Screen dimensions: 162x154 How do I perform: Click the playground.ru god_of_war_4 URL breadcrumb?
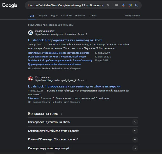tap(59, 80)
